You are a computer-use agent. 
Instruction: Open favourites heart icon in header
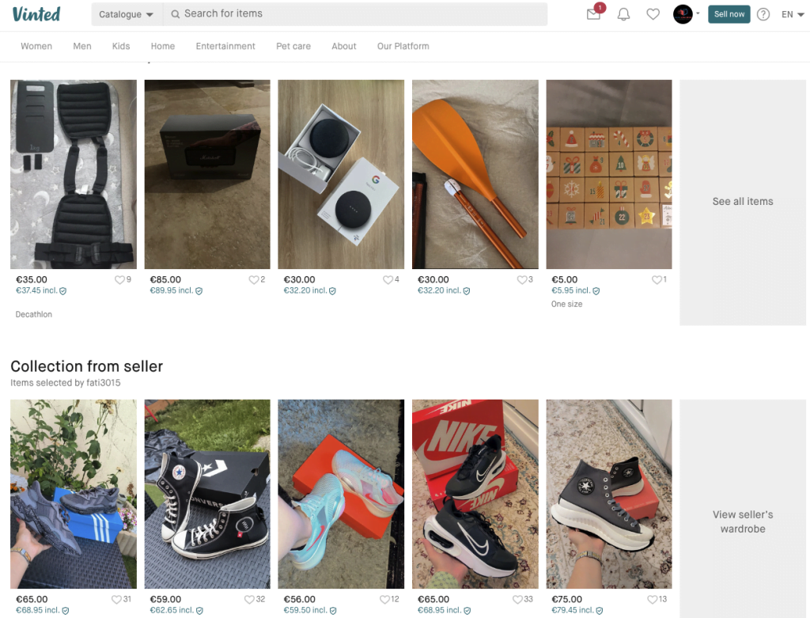(x=653, y=14)
